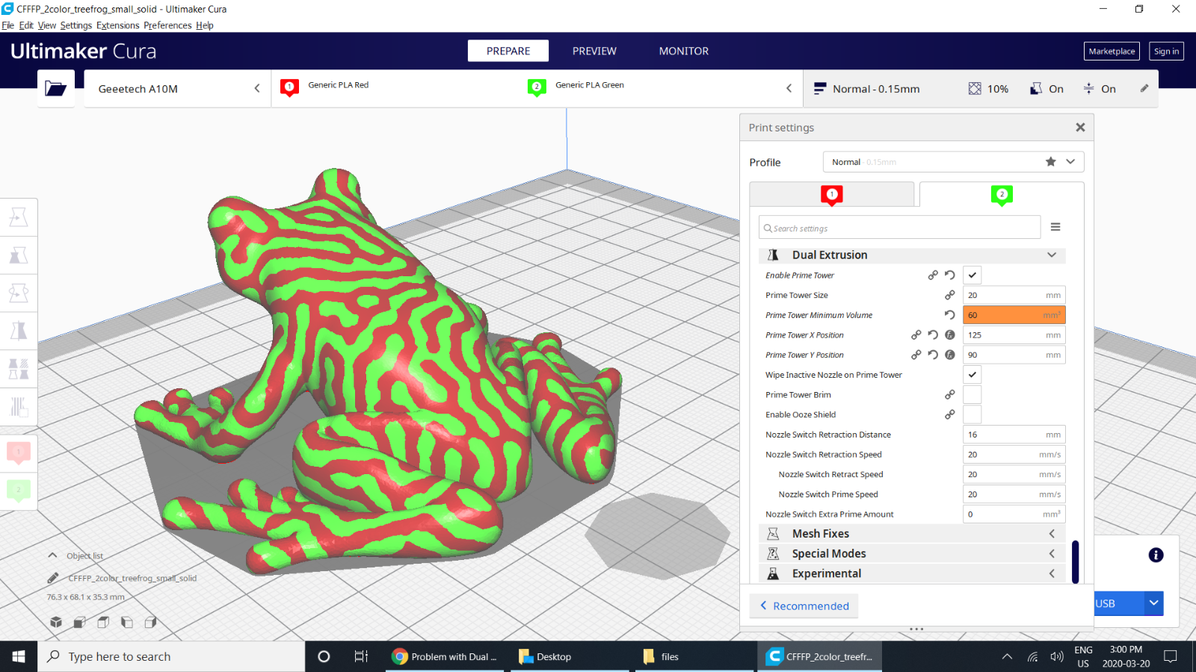Uncheck Wipe Inactive Nozzle on Prime Tower

click(972, 375)
